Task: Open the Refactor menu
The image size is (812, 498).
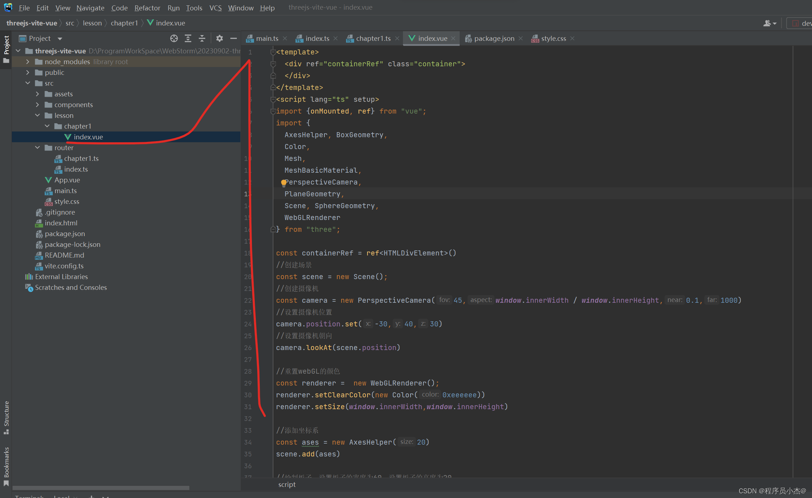Action: 147,8
